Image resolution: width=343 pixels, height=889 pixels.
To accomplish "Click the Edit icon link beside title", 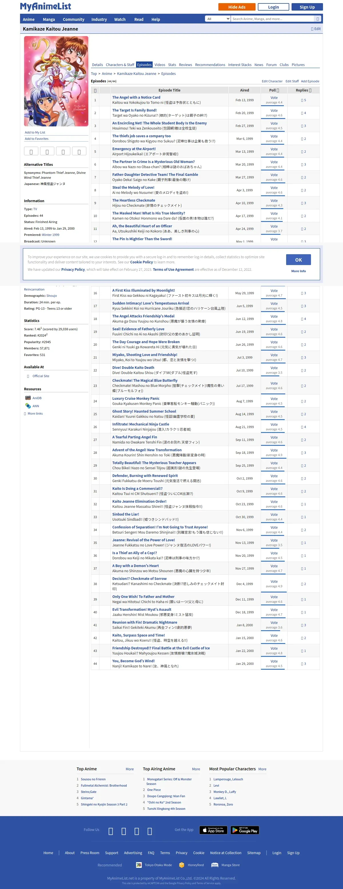I will click(316, 29).
